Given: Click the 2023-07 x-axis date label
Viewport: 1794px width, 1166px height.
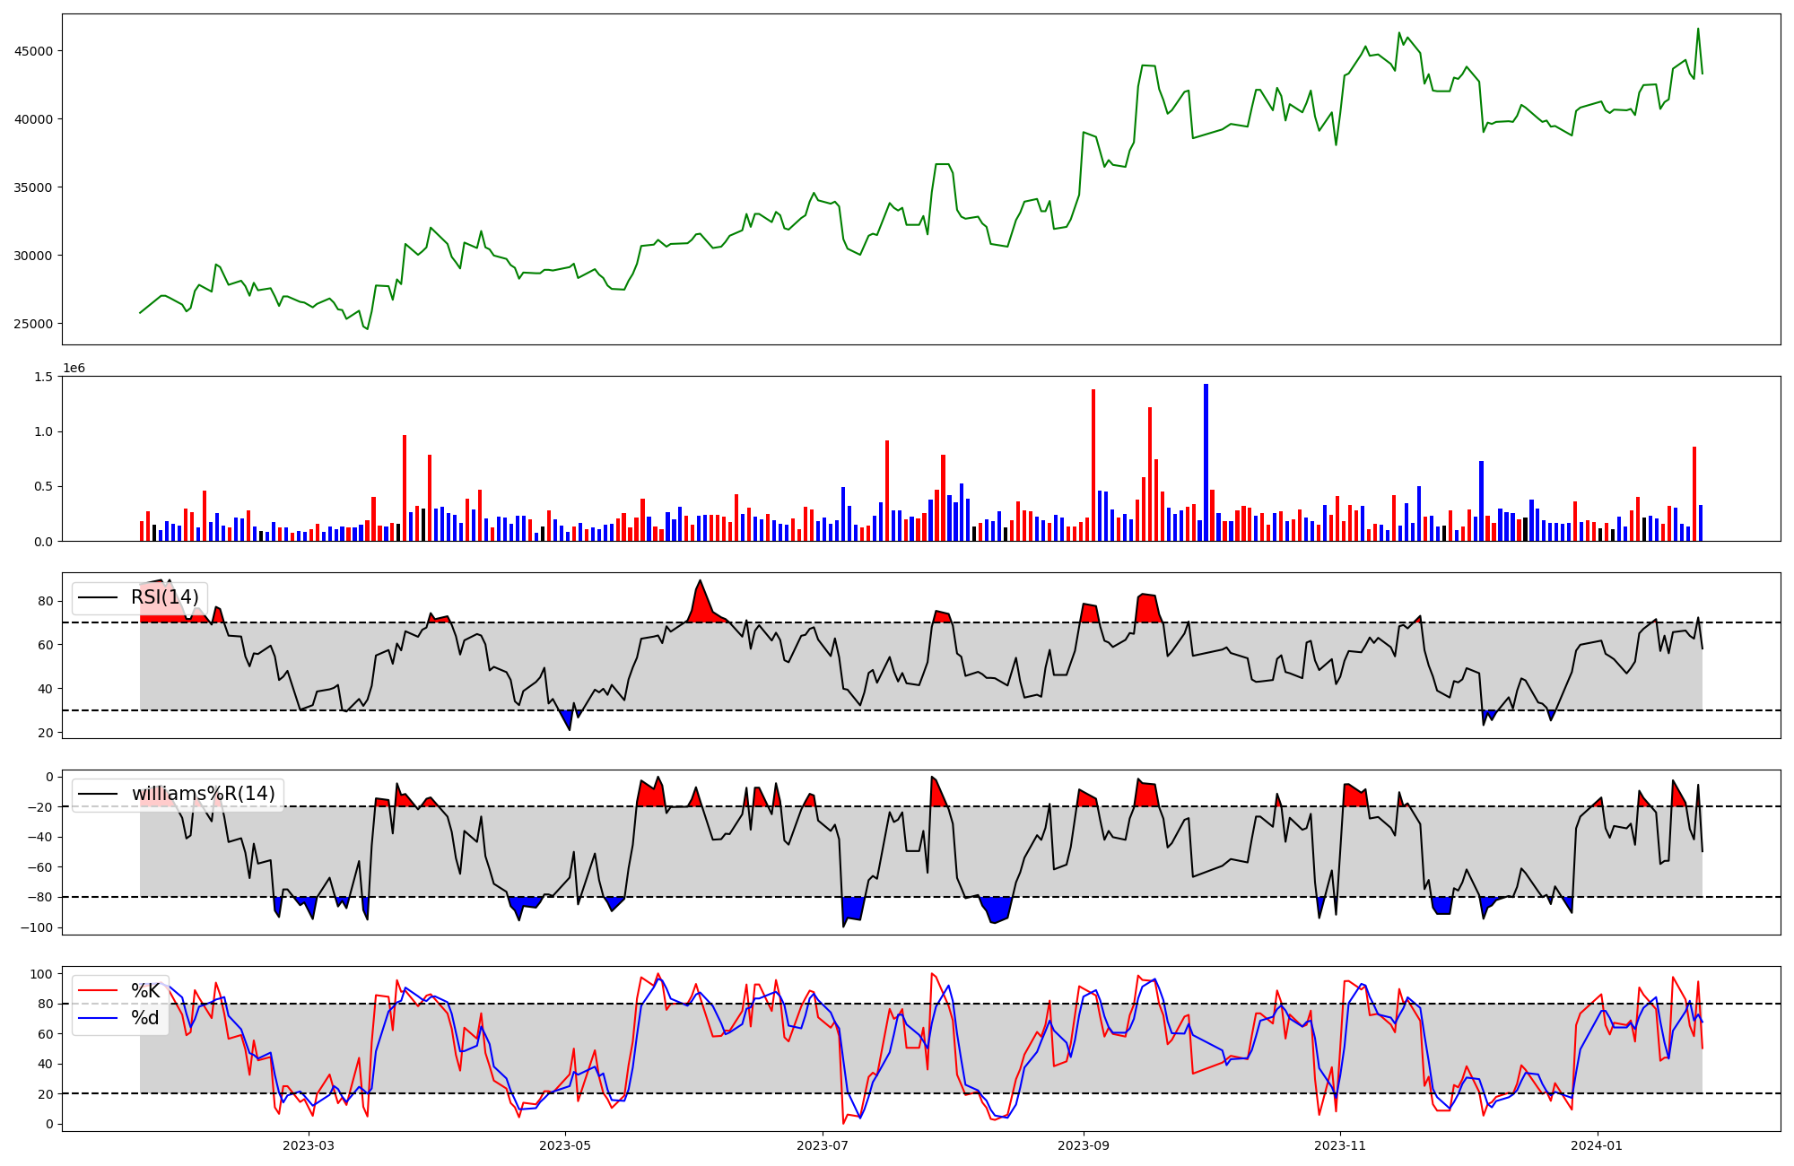Looking at the screenshot, I should [823, 1145].
